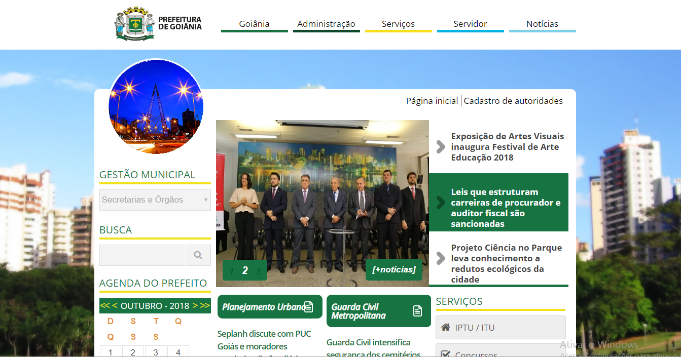Select slide 3 on the carousel indicator
This screenshot has width=681, height=357.
pyautogui.click(x=258, y=270)
